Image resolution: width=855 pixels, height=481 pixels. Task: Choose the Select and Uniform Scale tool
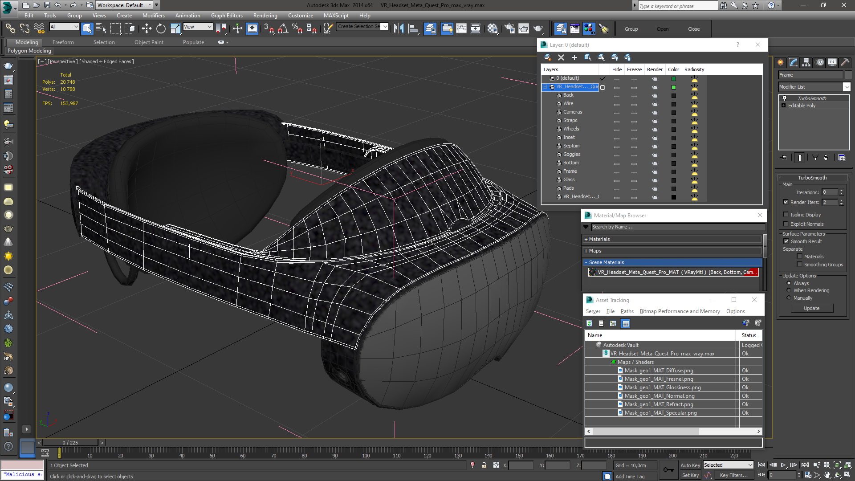[175, 29]
